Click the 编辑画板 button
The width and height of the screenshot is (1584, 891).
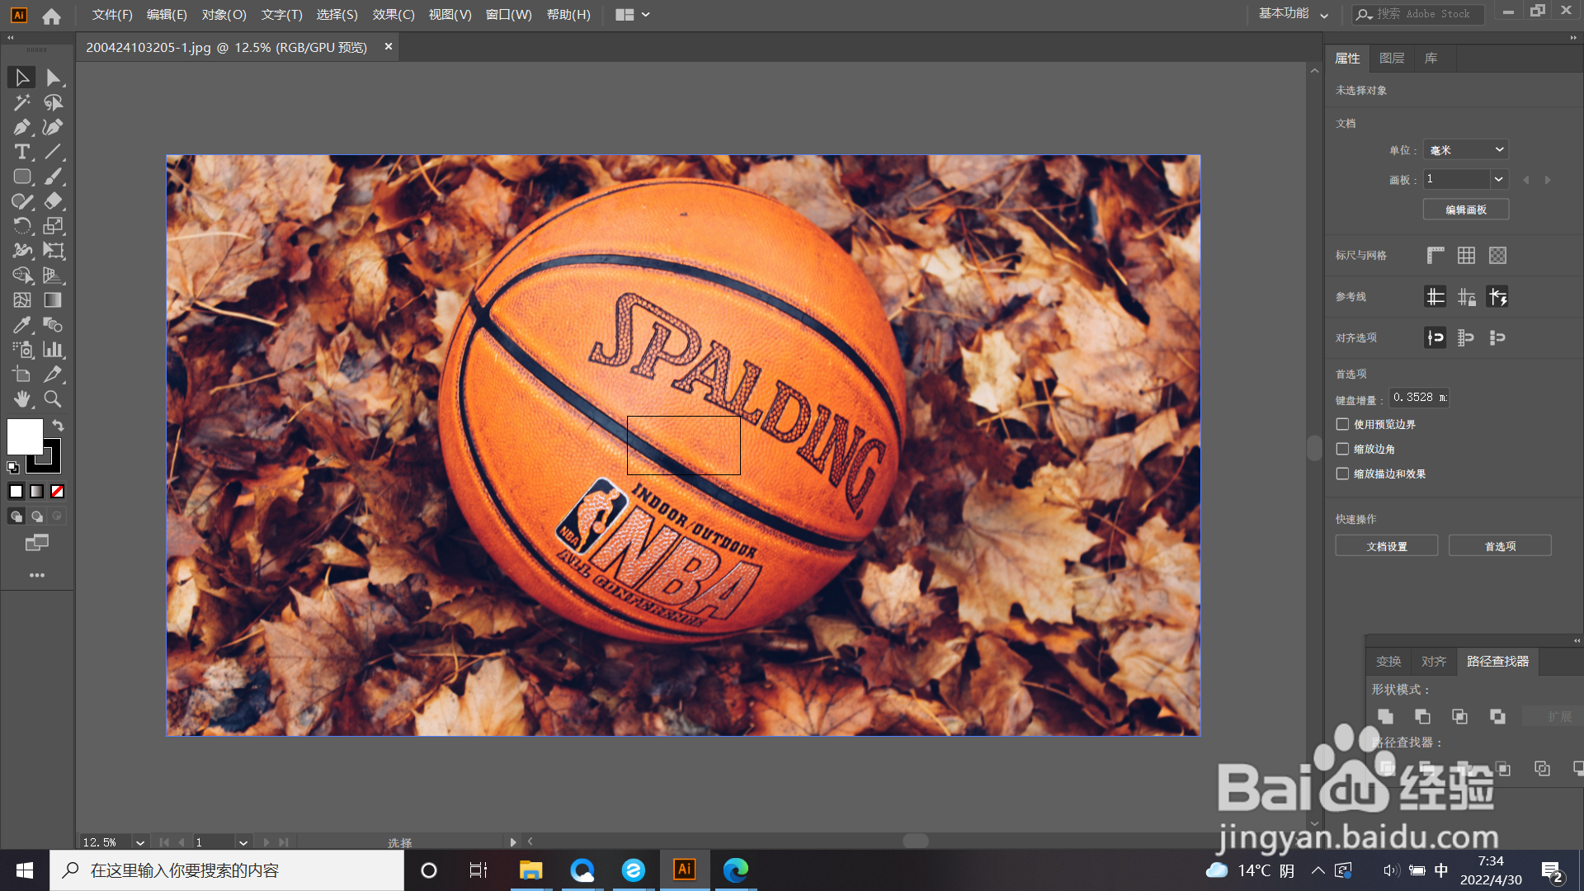click(x=1466, y=210)
